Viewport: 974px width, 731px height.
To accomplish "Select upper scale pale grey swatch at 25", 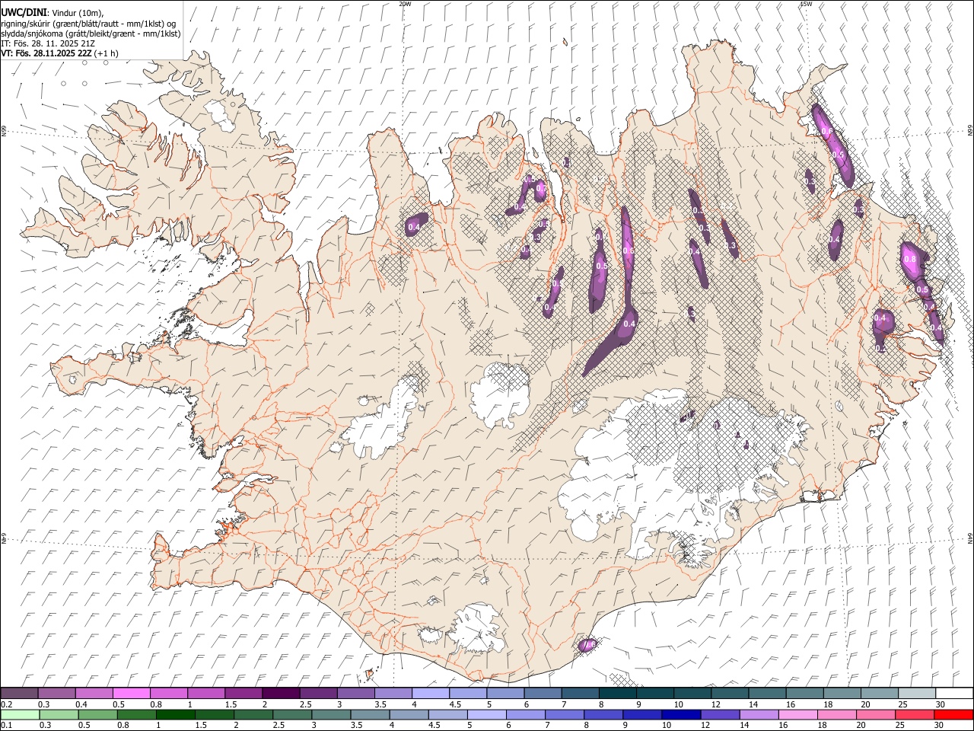I will 917,694.
